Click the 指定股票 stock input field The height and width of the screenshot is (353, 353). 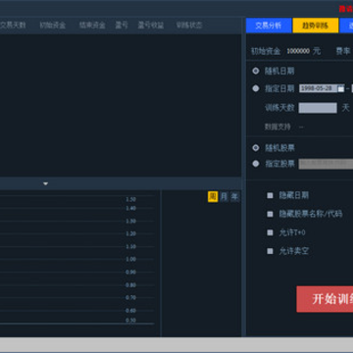326,164
